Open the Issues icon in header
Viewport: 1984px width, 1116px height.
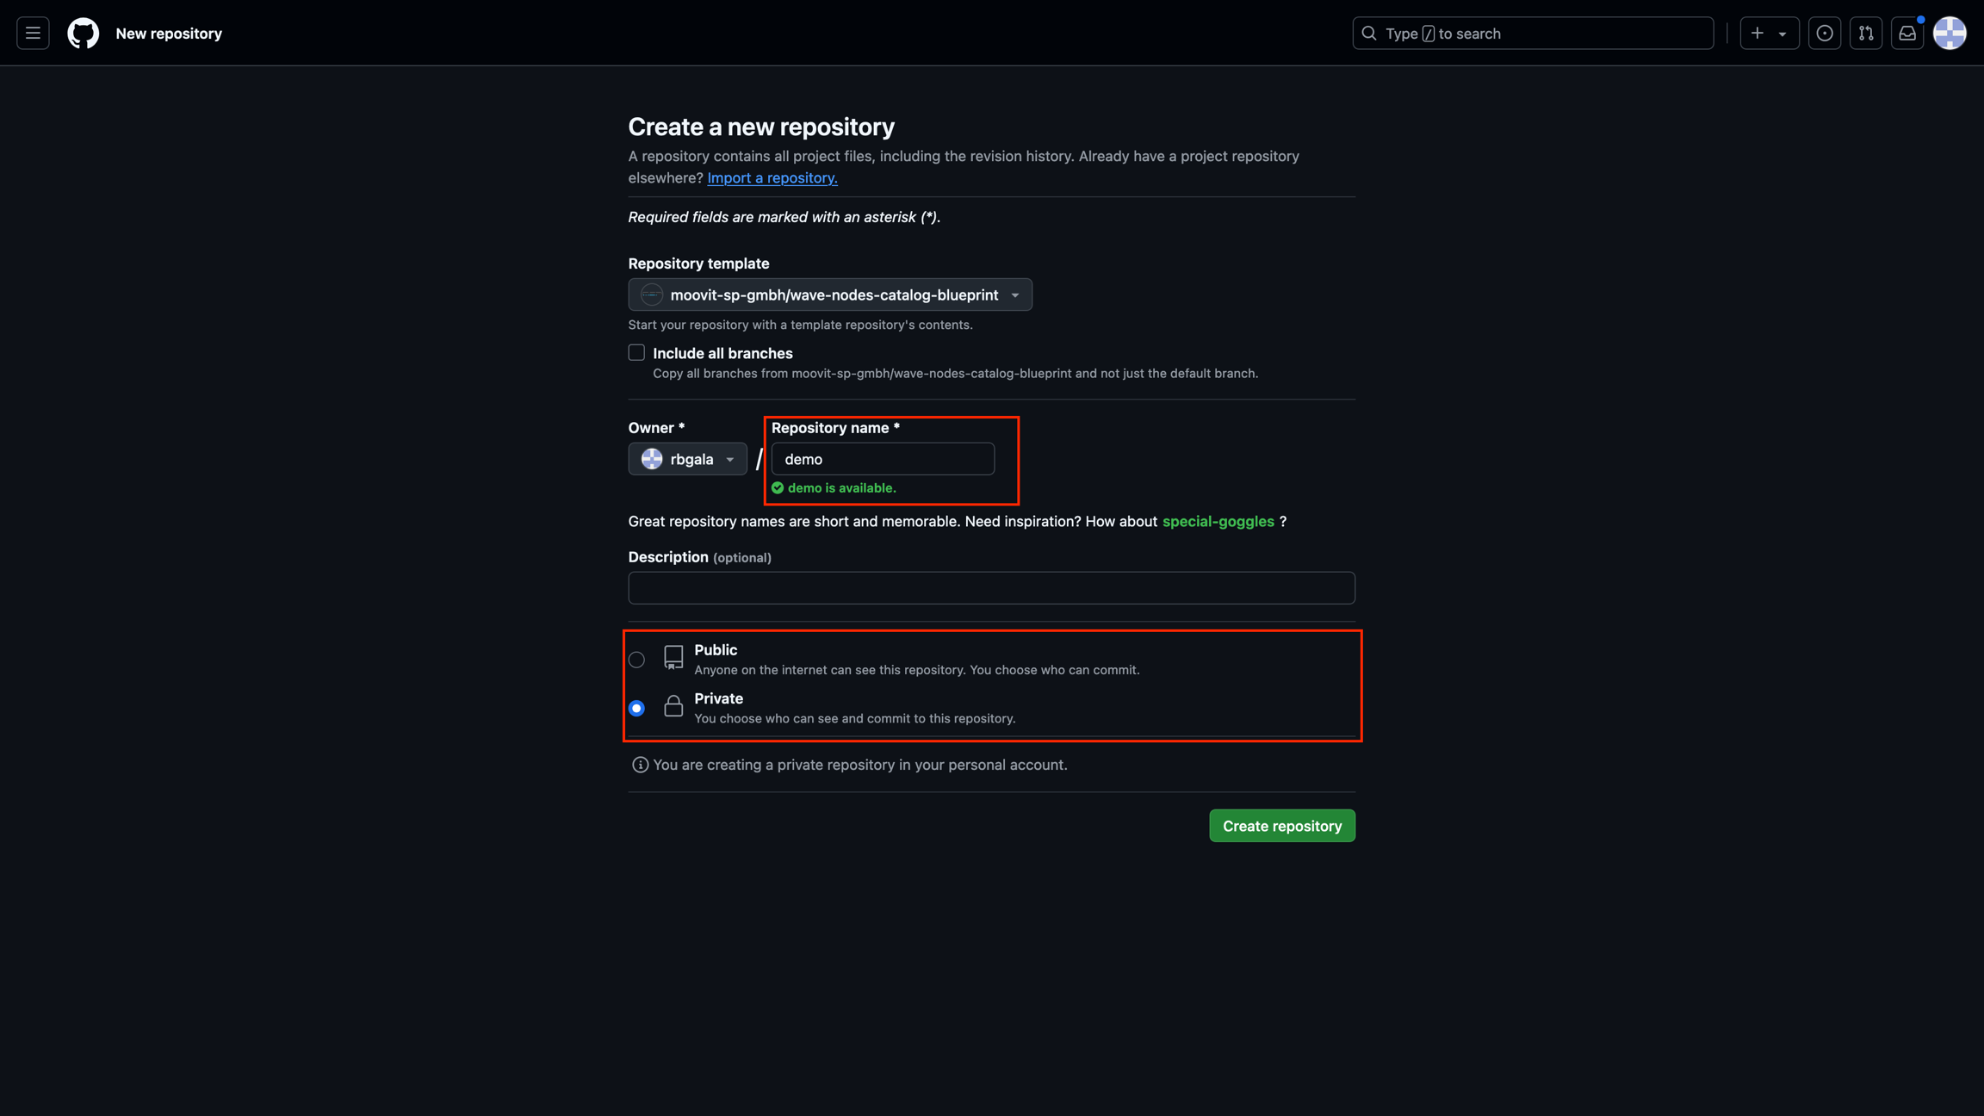1824,34
